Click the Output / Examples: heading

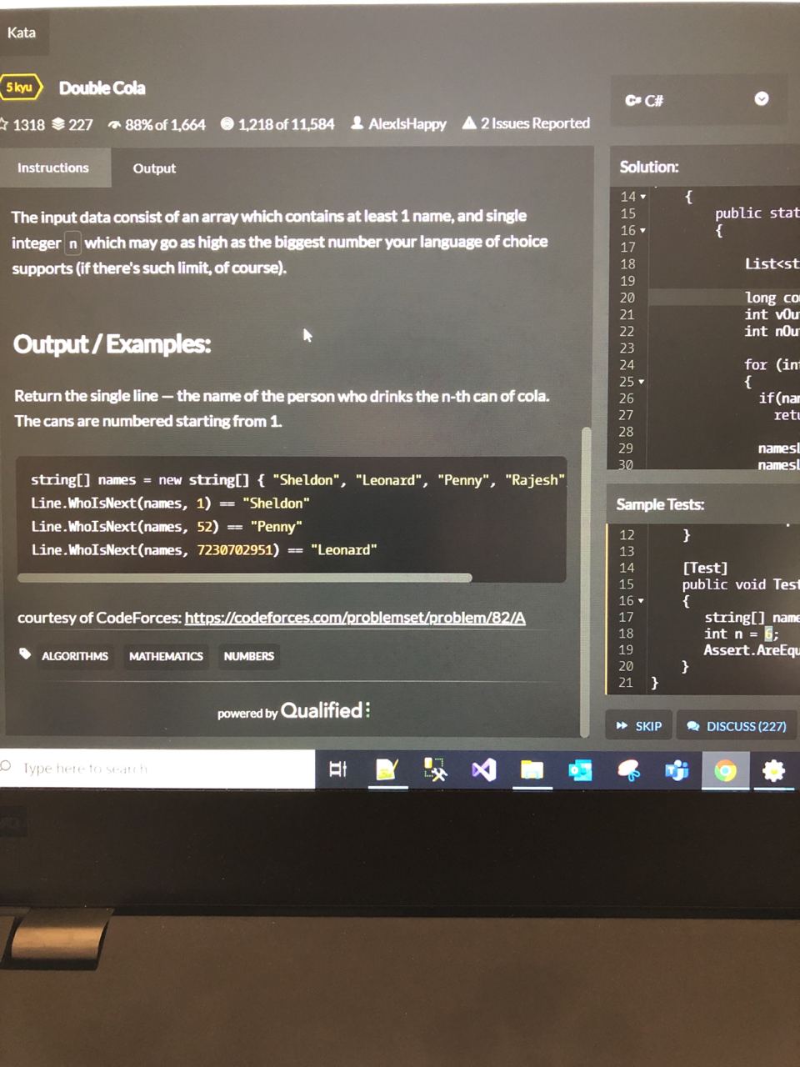pos(112,343)
